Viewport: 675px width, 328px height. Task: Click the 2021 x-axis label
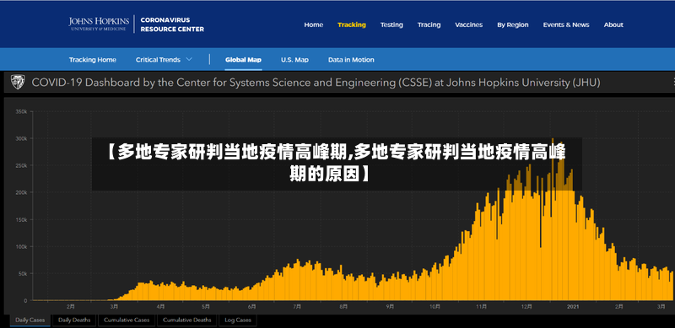[573, 306]
